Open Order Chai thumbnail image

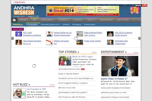tap(80, 42)
